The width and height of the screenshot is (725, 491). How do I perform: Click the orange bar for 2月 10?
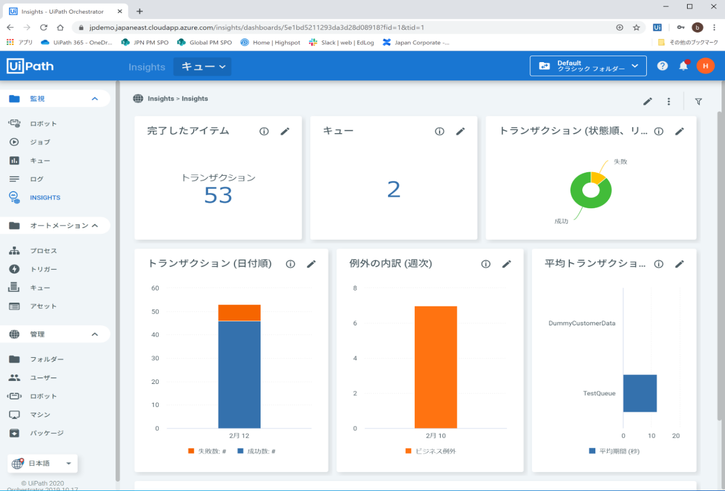pos(435,367)
